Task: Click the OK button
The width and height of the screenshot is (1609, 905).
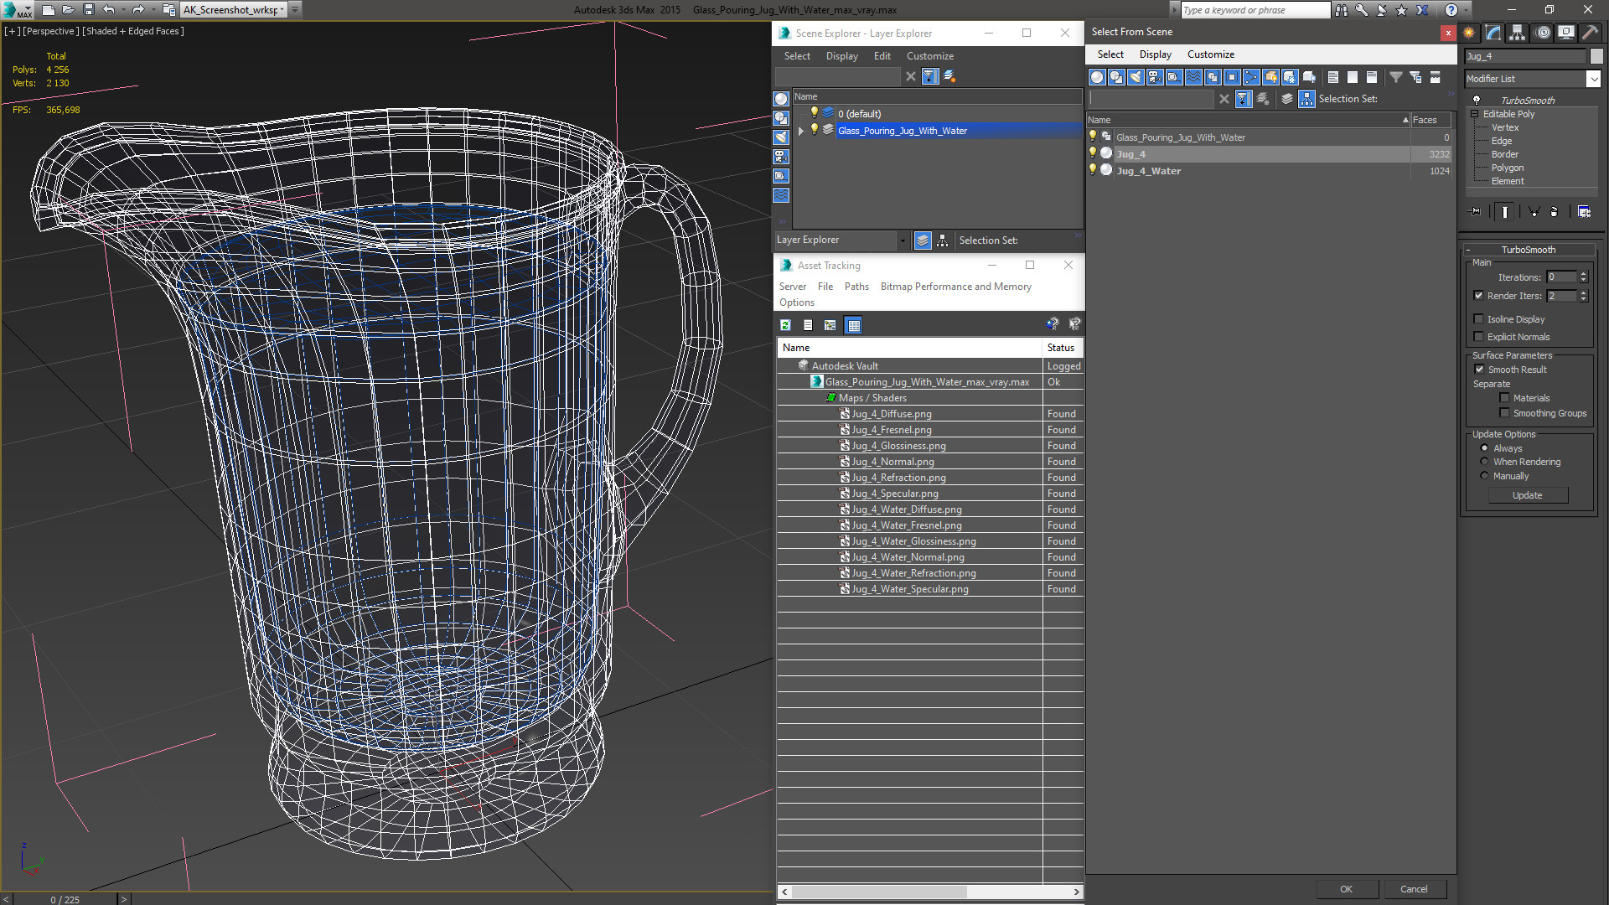Action: click(1346, 889)
